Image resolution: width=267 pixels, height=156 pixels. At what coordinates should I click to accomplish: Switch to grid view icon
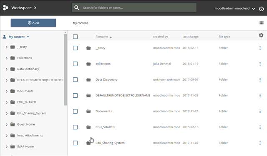(x=262, y=23)
